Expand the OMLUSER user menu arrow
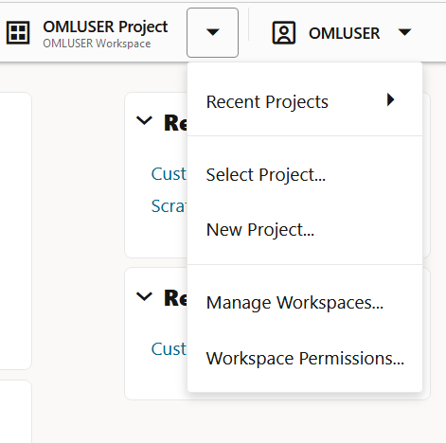The width and height of the screenshot is (446, 443). tap(404, 32)
